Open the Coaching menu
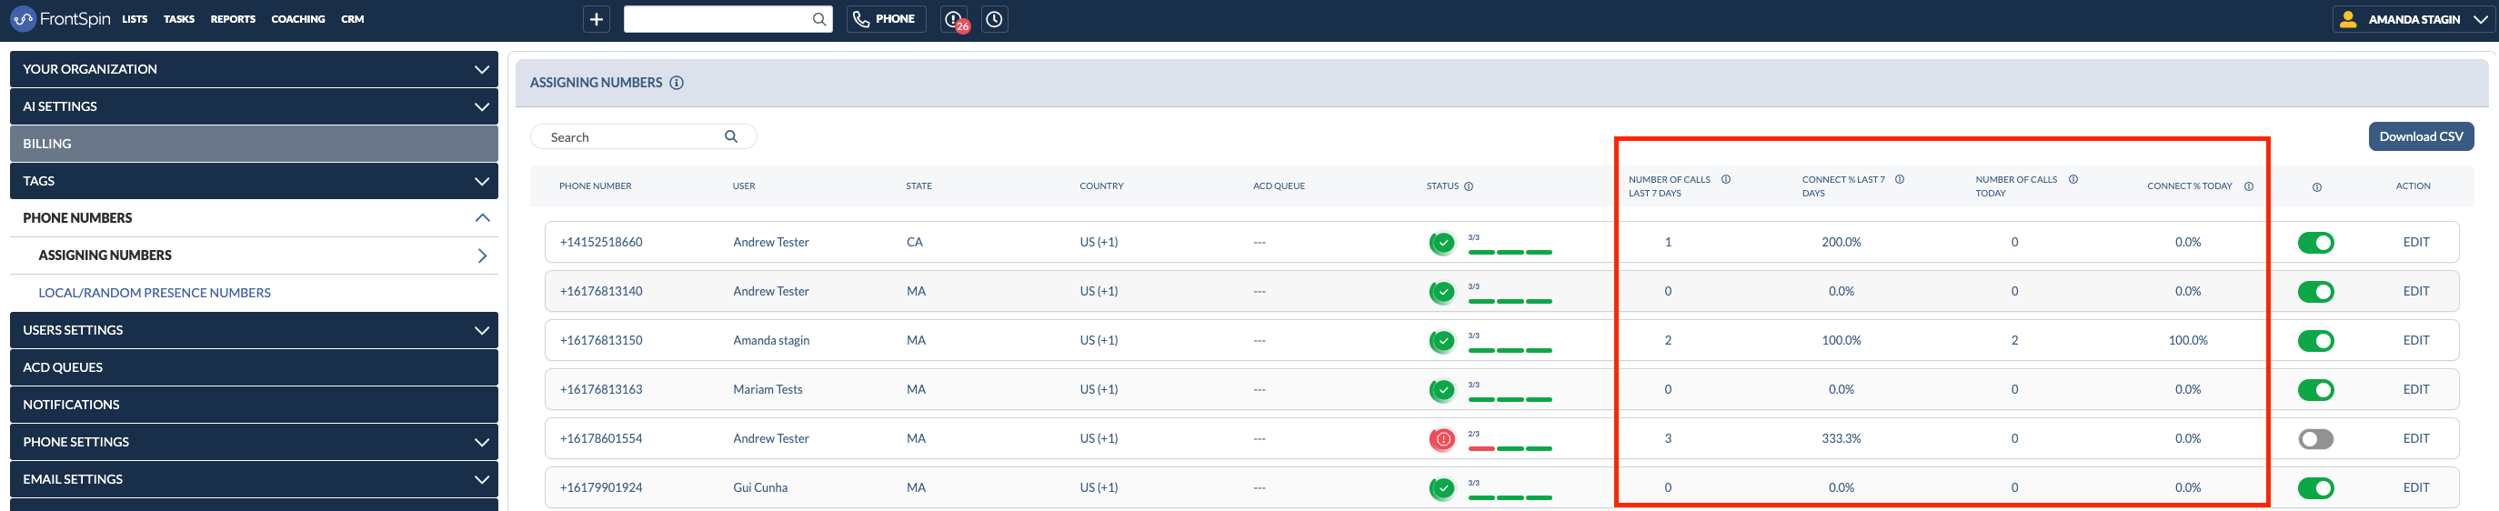Screen dimensions: 2499x511 coord(297,19)
